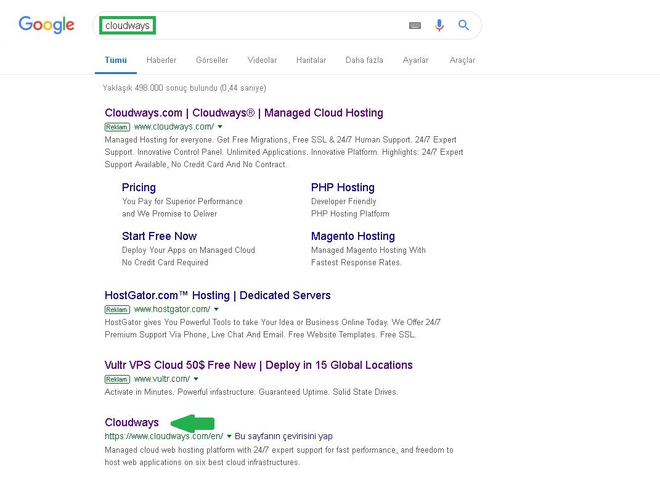Open the on-screen keyboard icon

click(415, 26)
